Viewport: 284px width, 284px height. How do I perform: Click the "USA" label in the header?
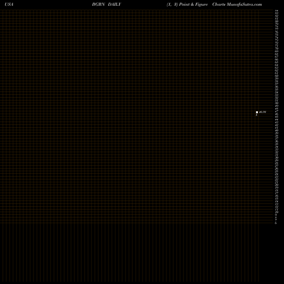tap(9, 5)
